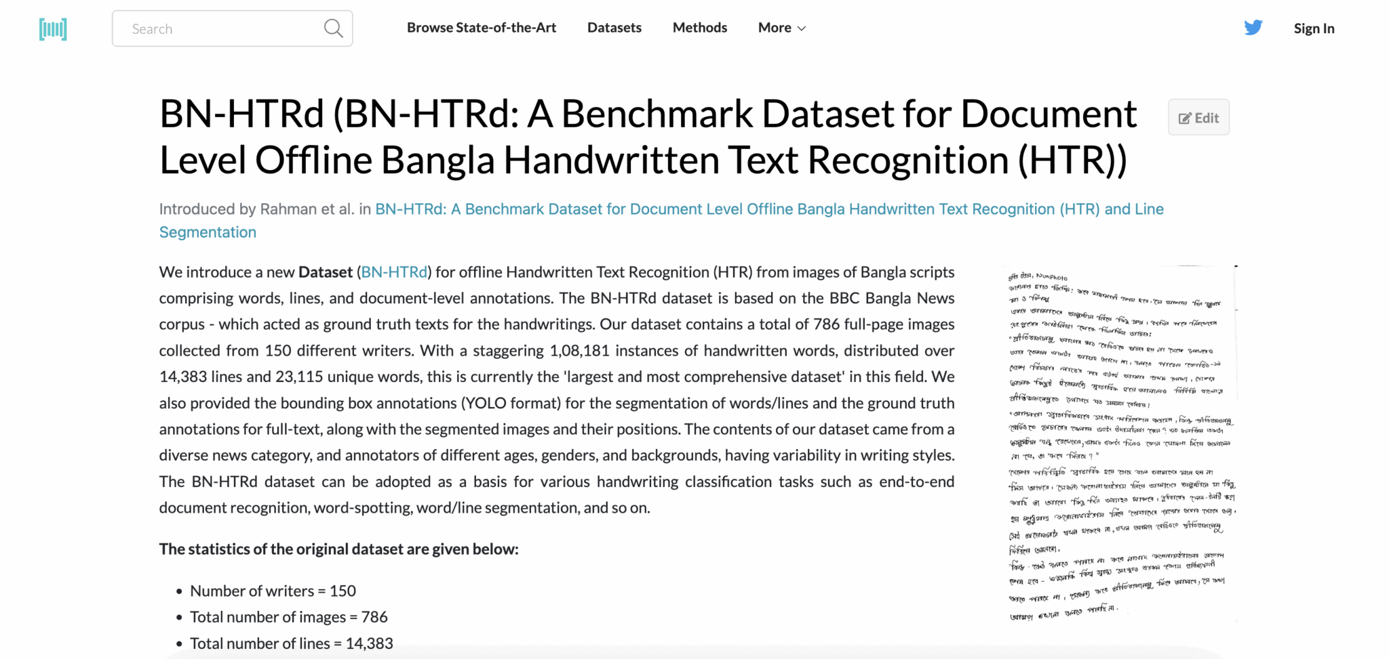This screenshot has width=1389, height=659.
Task: Open the BN-HTRd paper title link
Action: coord(769,209)
